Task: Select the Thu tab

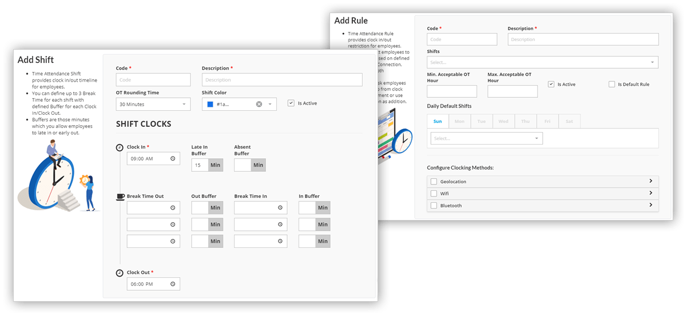Action: 525,121
